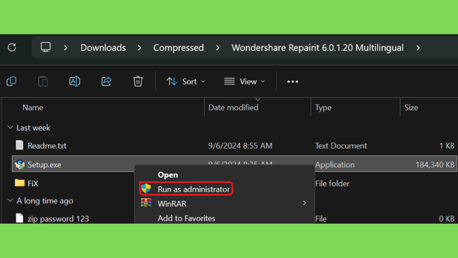Screen dimensions: 458x258
Task: Click the 9/6/2024 8:55 AM date cell
Action: coord(240,146)
